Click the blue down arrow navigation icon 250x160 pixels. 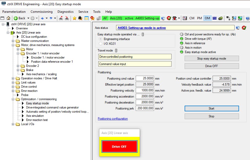[51, 18]
